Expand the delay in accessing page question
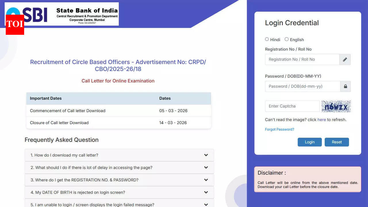Viewport: 368px width, 207px height. 206,168
